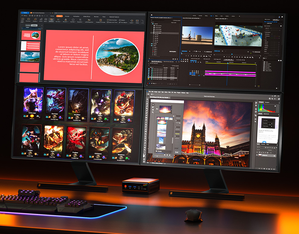
Task: Click Header & Footer icon
Action: pyautogui.click(x=101, y=20)
